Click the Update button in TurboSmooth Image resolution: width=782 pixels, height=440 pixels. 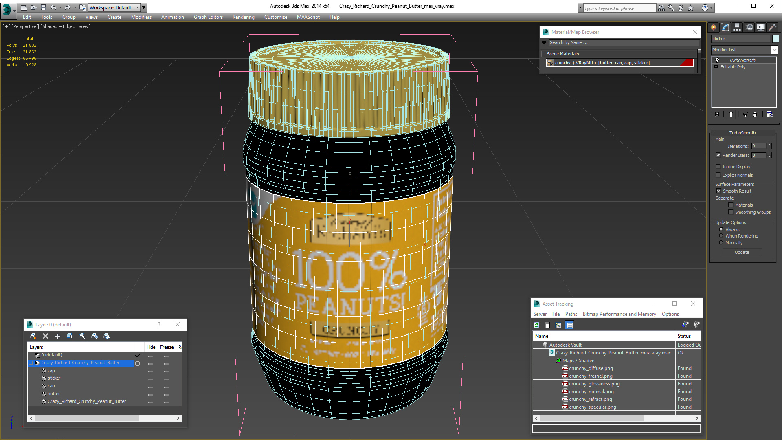742,252
